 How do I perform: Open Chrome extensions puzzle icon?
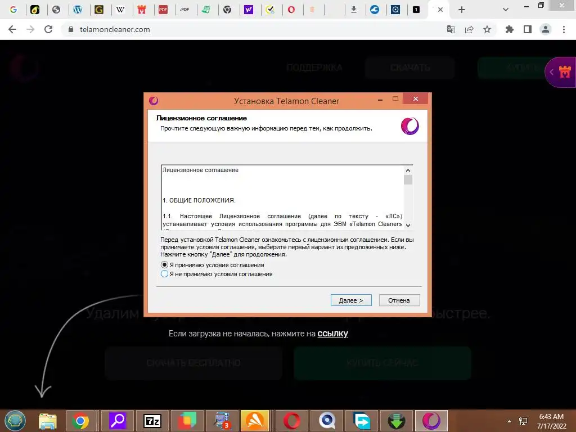coord(510,29)
